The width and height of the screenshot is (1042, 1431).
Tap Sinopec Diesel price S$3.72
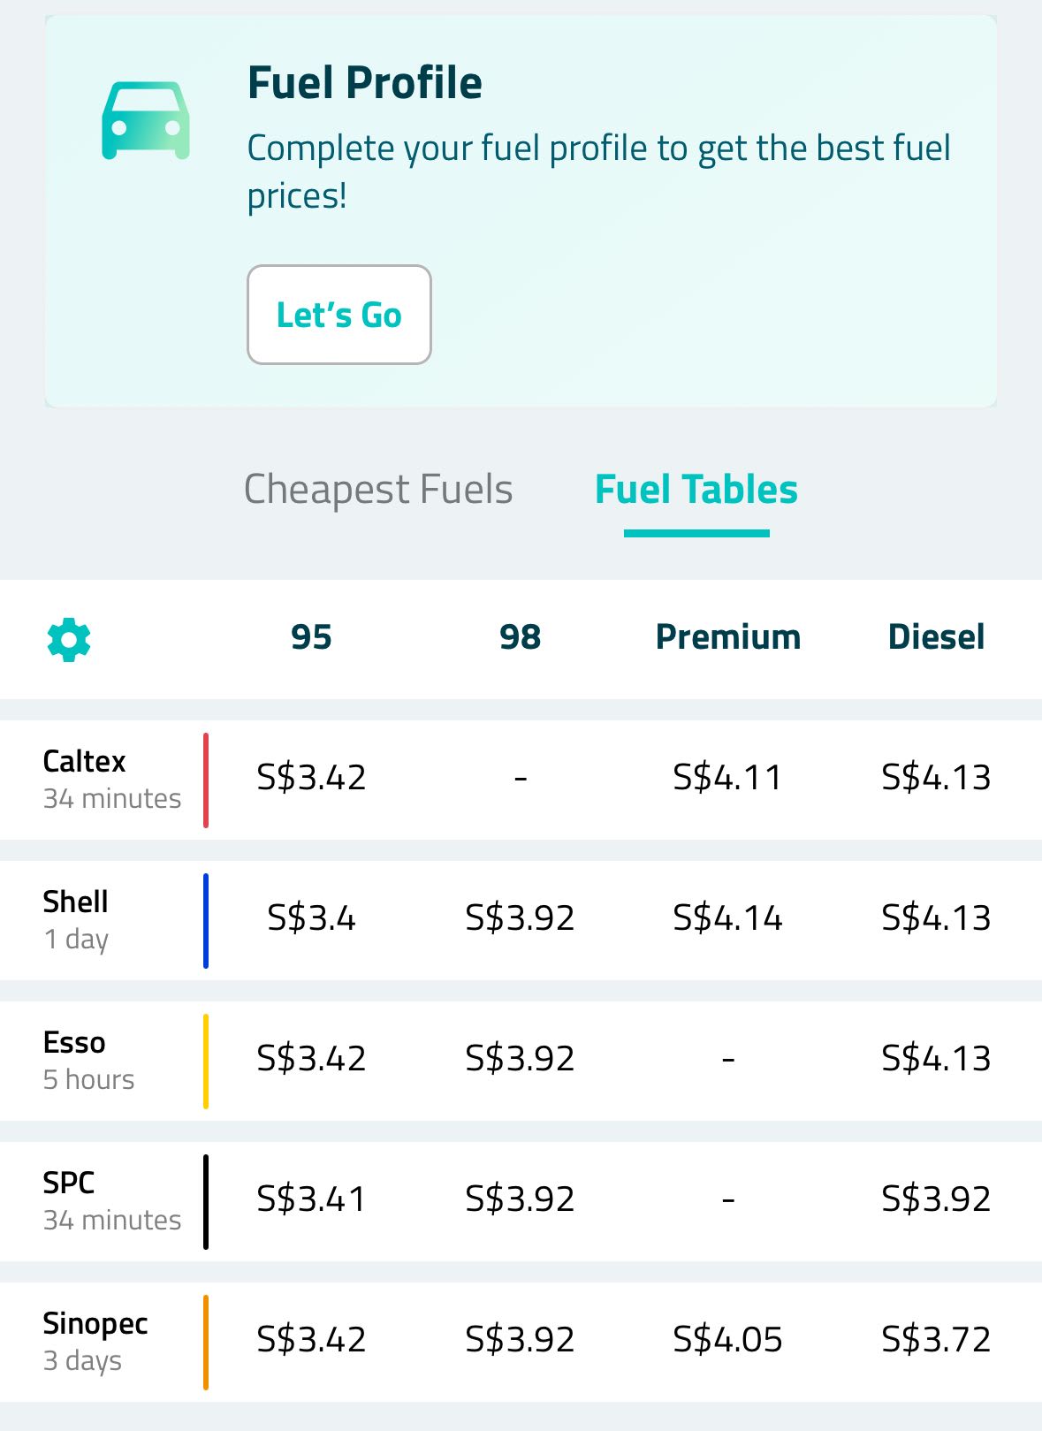click(x=936, y=1340)
